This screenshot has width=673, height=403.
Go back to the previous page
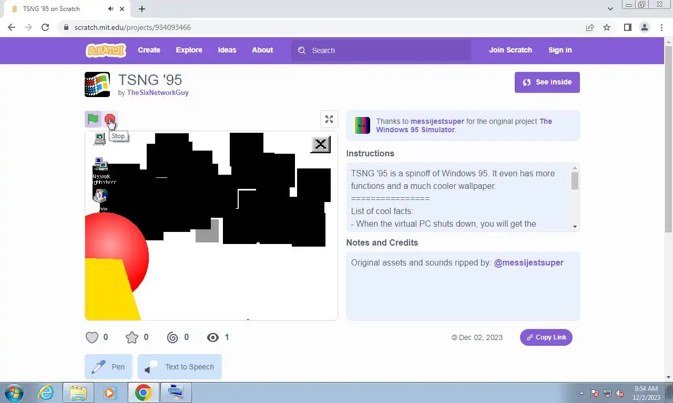[x=12, y=27]
